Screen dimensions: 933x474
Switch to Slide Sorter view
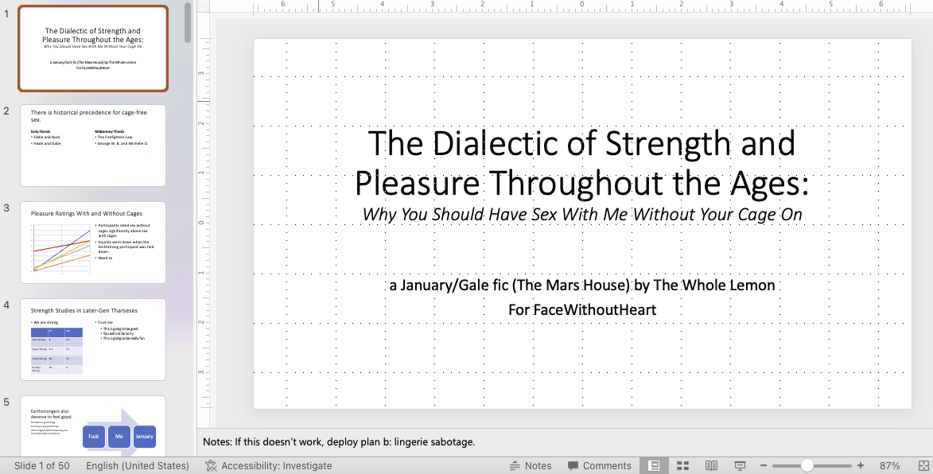[683, 466]
